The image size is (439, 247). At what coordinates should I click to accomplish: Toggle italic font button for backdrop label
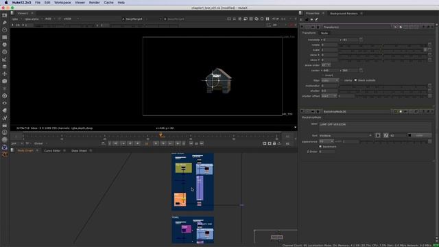point(385,136)
